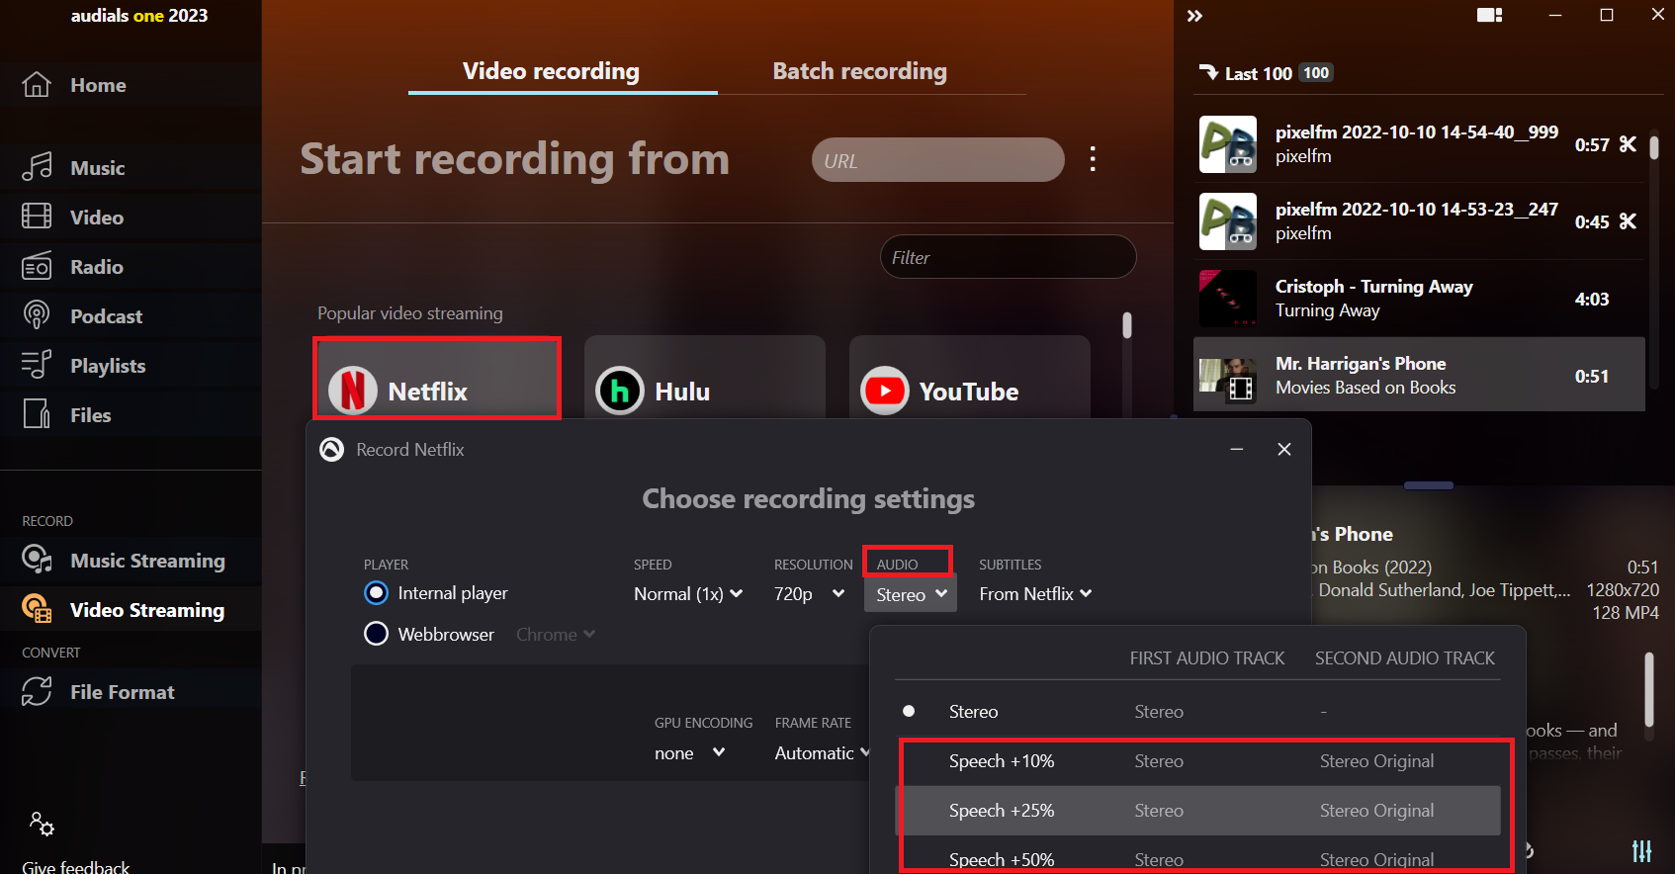Select the Internal player radio button
Image resolution: width=1675 pixels, height=874 pixels.
(376, 592)
